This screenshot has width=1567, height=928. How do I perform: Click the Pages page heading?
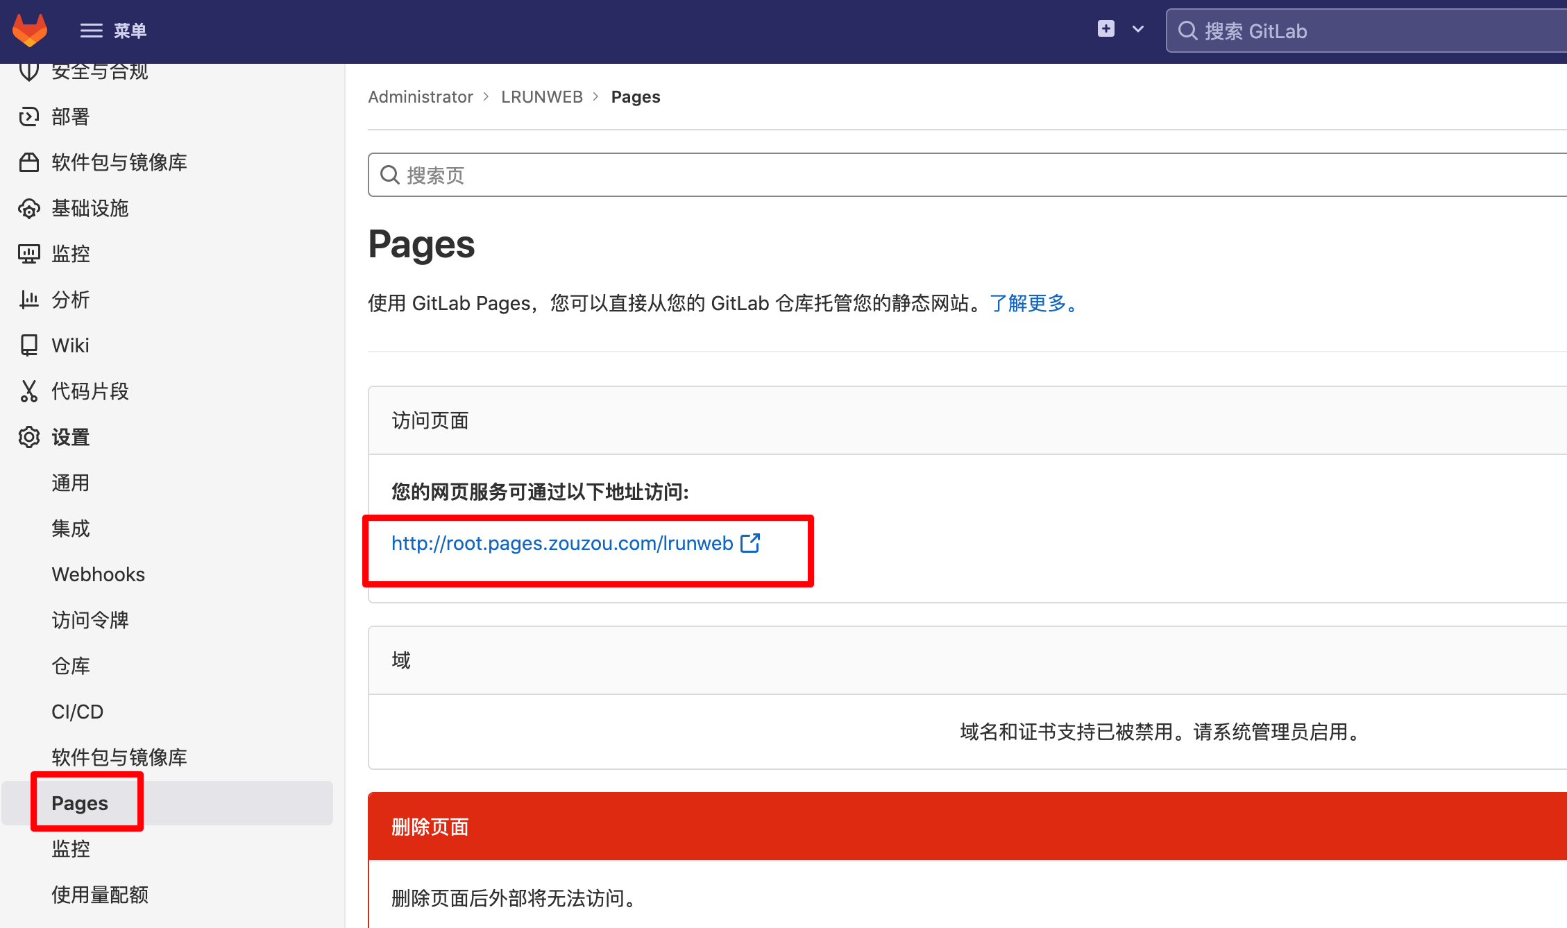point(421,244)
